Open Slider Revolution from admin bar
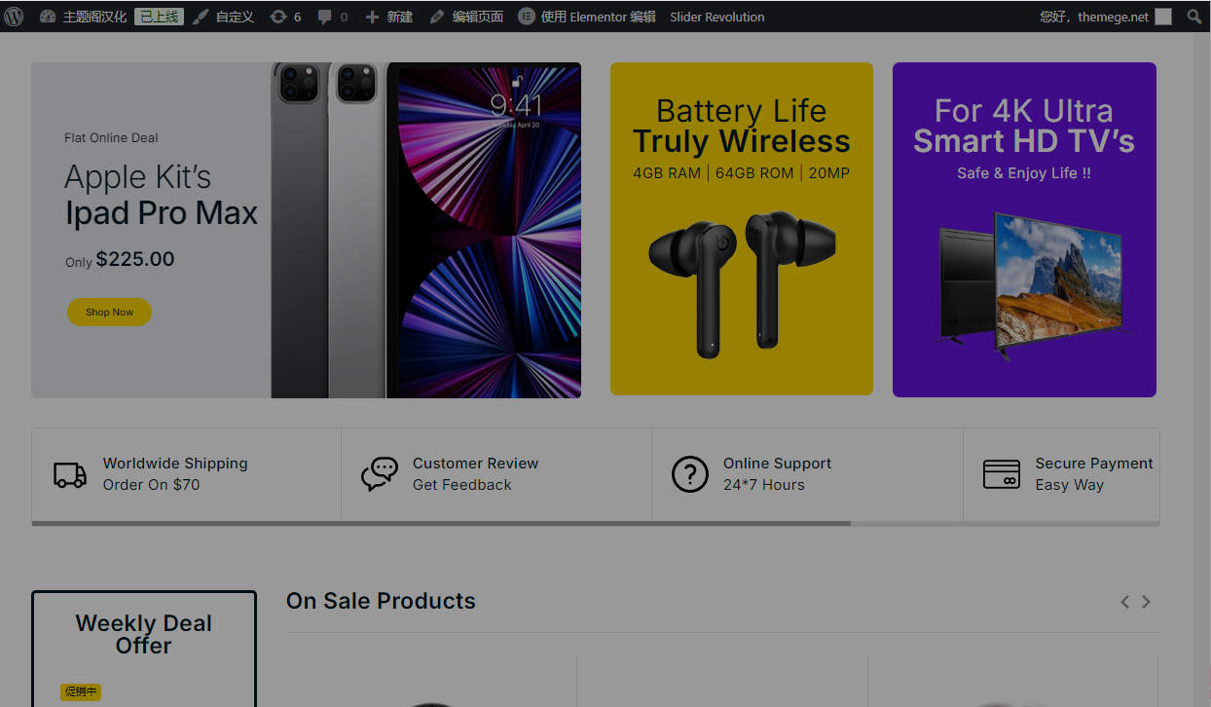Screen dimensions: 1211x707 point(716,17)
